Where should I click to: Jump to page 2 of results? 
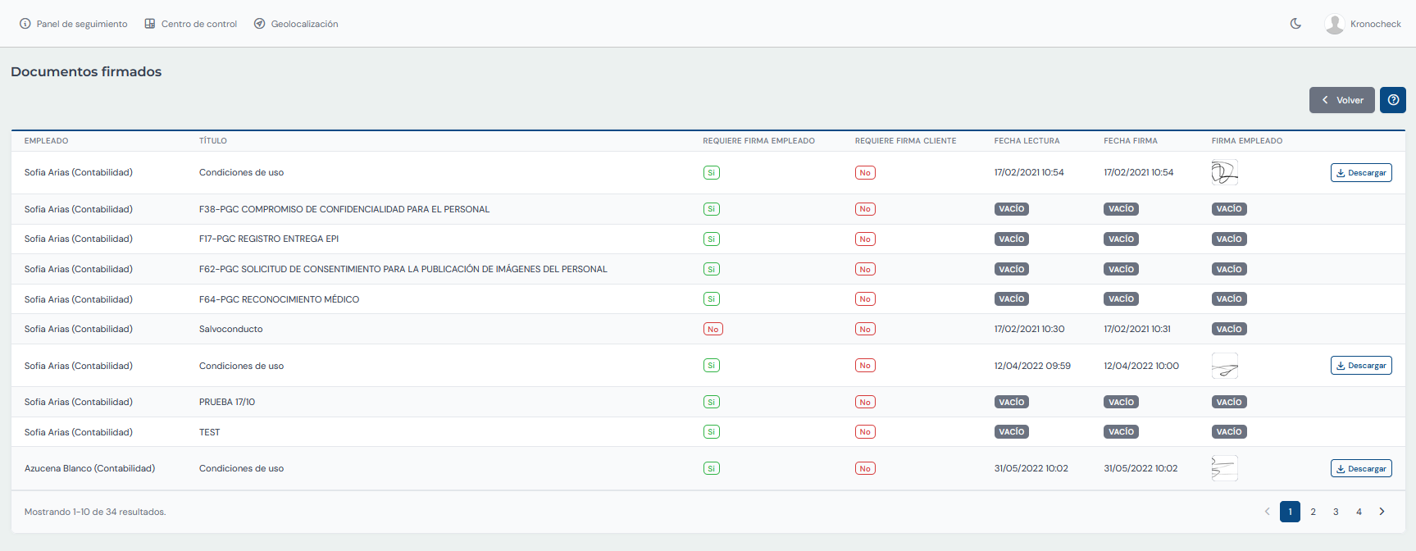tap(1313, 512)
